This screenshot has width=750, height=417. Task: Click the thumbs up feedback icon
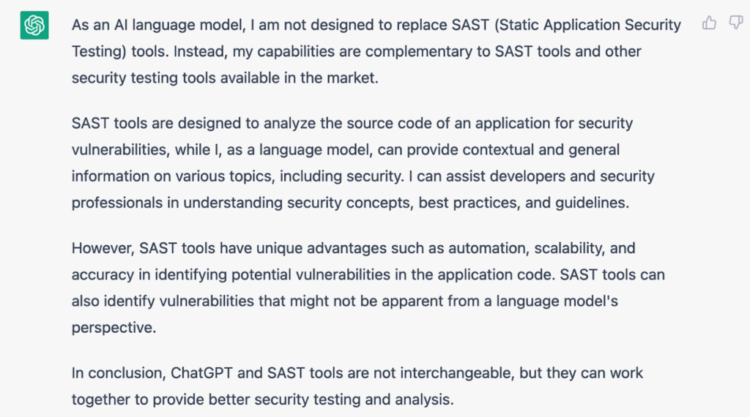point(709,23)
